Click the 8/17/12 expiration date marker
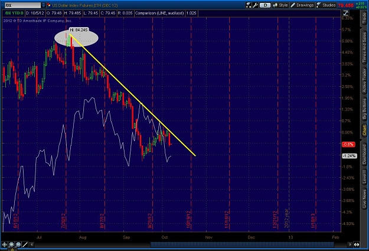The image size is (369, 251). pos(102,221)
